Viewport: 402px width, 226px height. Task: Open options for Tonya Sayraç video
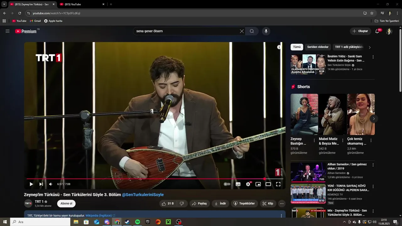[x=373, y=186]
